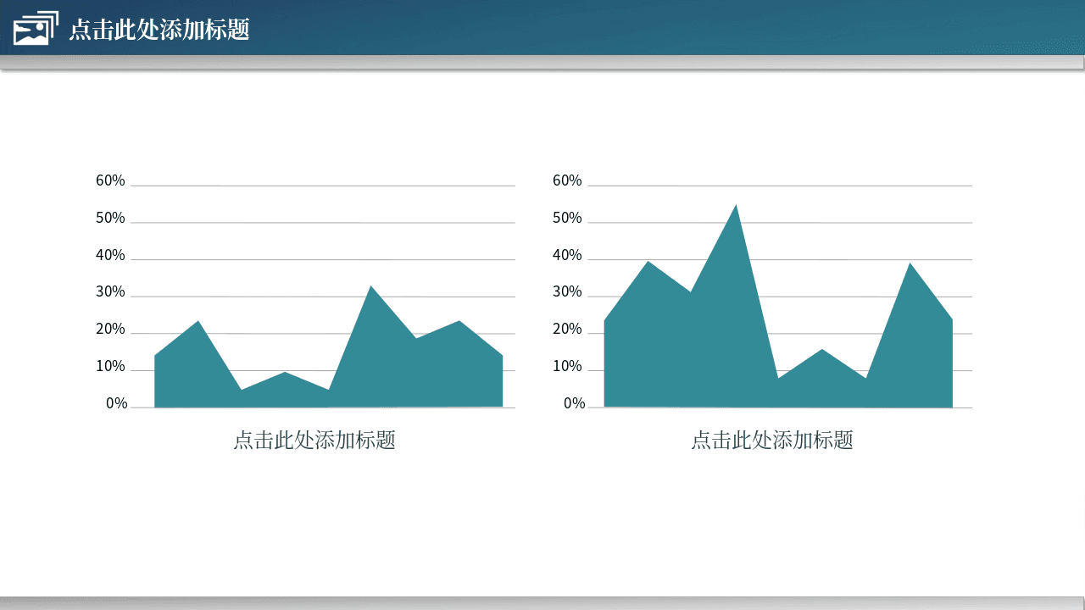Image resolution: width=1085 pixels, height=610 pixels.
Task: Select the white header title "点击此处添加标题"
Action: pyautogui.click(x=159, y=30)
